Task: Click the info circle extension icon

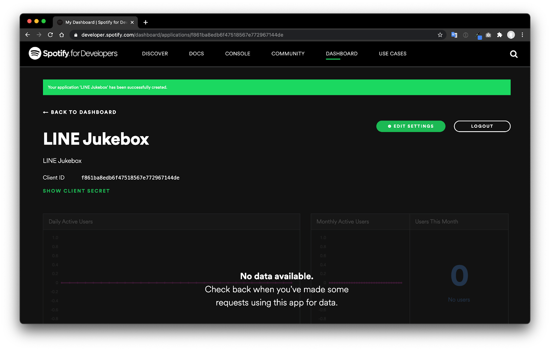Action: tap(465, 35)
